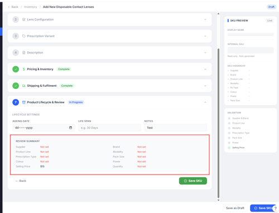
Task: Click the Product Line validation icon
Action: [229, 123]
